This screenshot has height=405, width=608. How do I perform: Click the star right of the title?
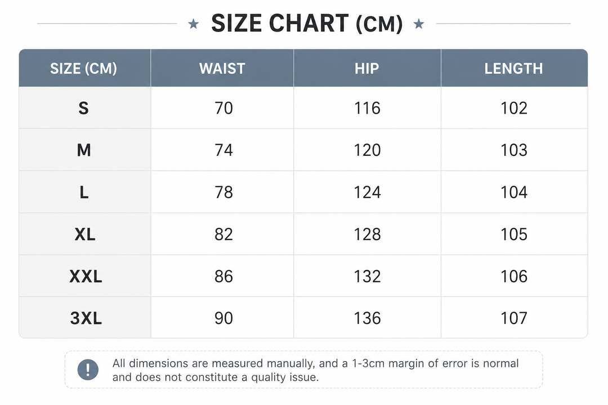(x=419, y=24)
